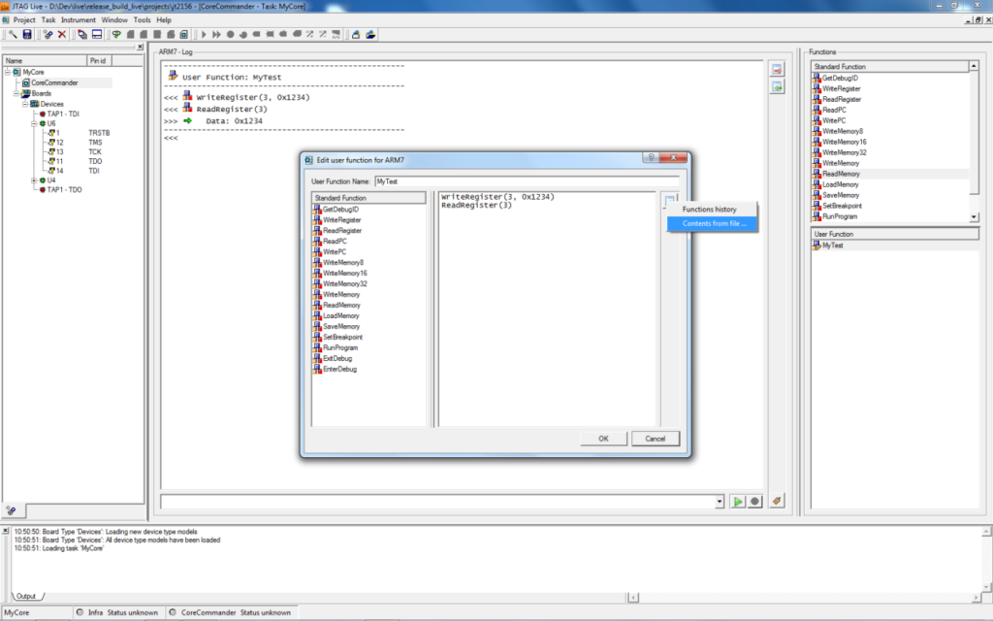
Task: Select LoadMemory in the Functions panel
Action: click(x=841, y=184)
